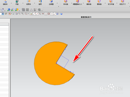Toggle the control point snap curve icon
This screenshot has height=97, width=130.
click(x=40, y=14)
